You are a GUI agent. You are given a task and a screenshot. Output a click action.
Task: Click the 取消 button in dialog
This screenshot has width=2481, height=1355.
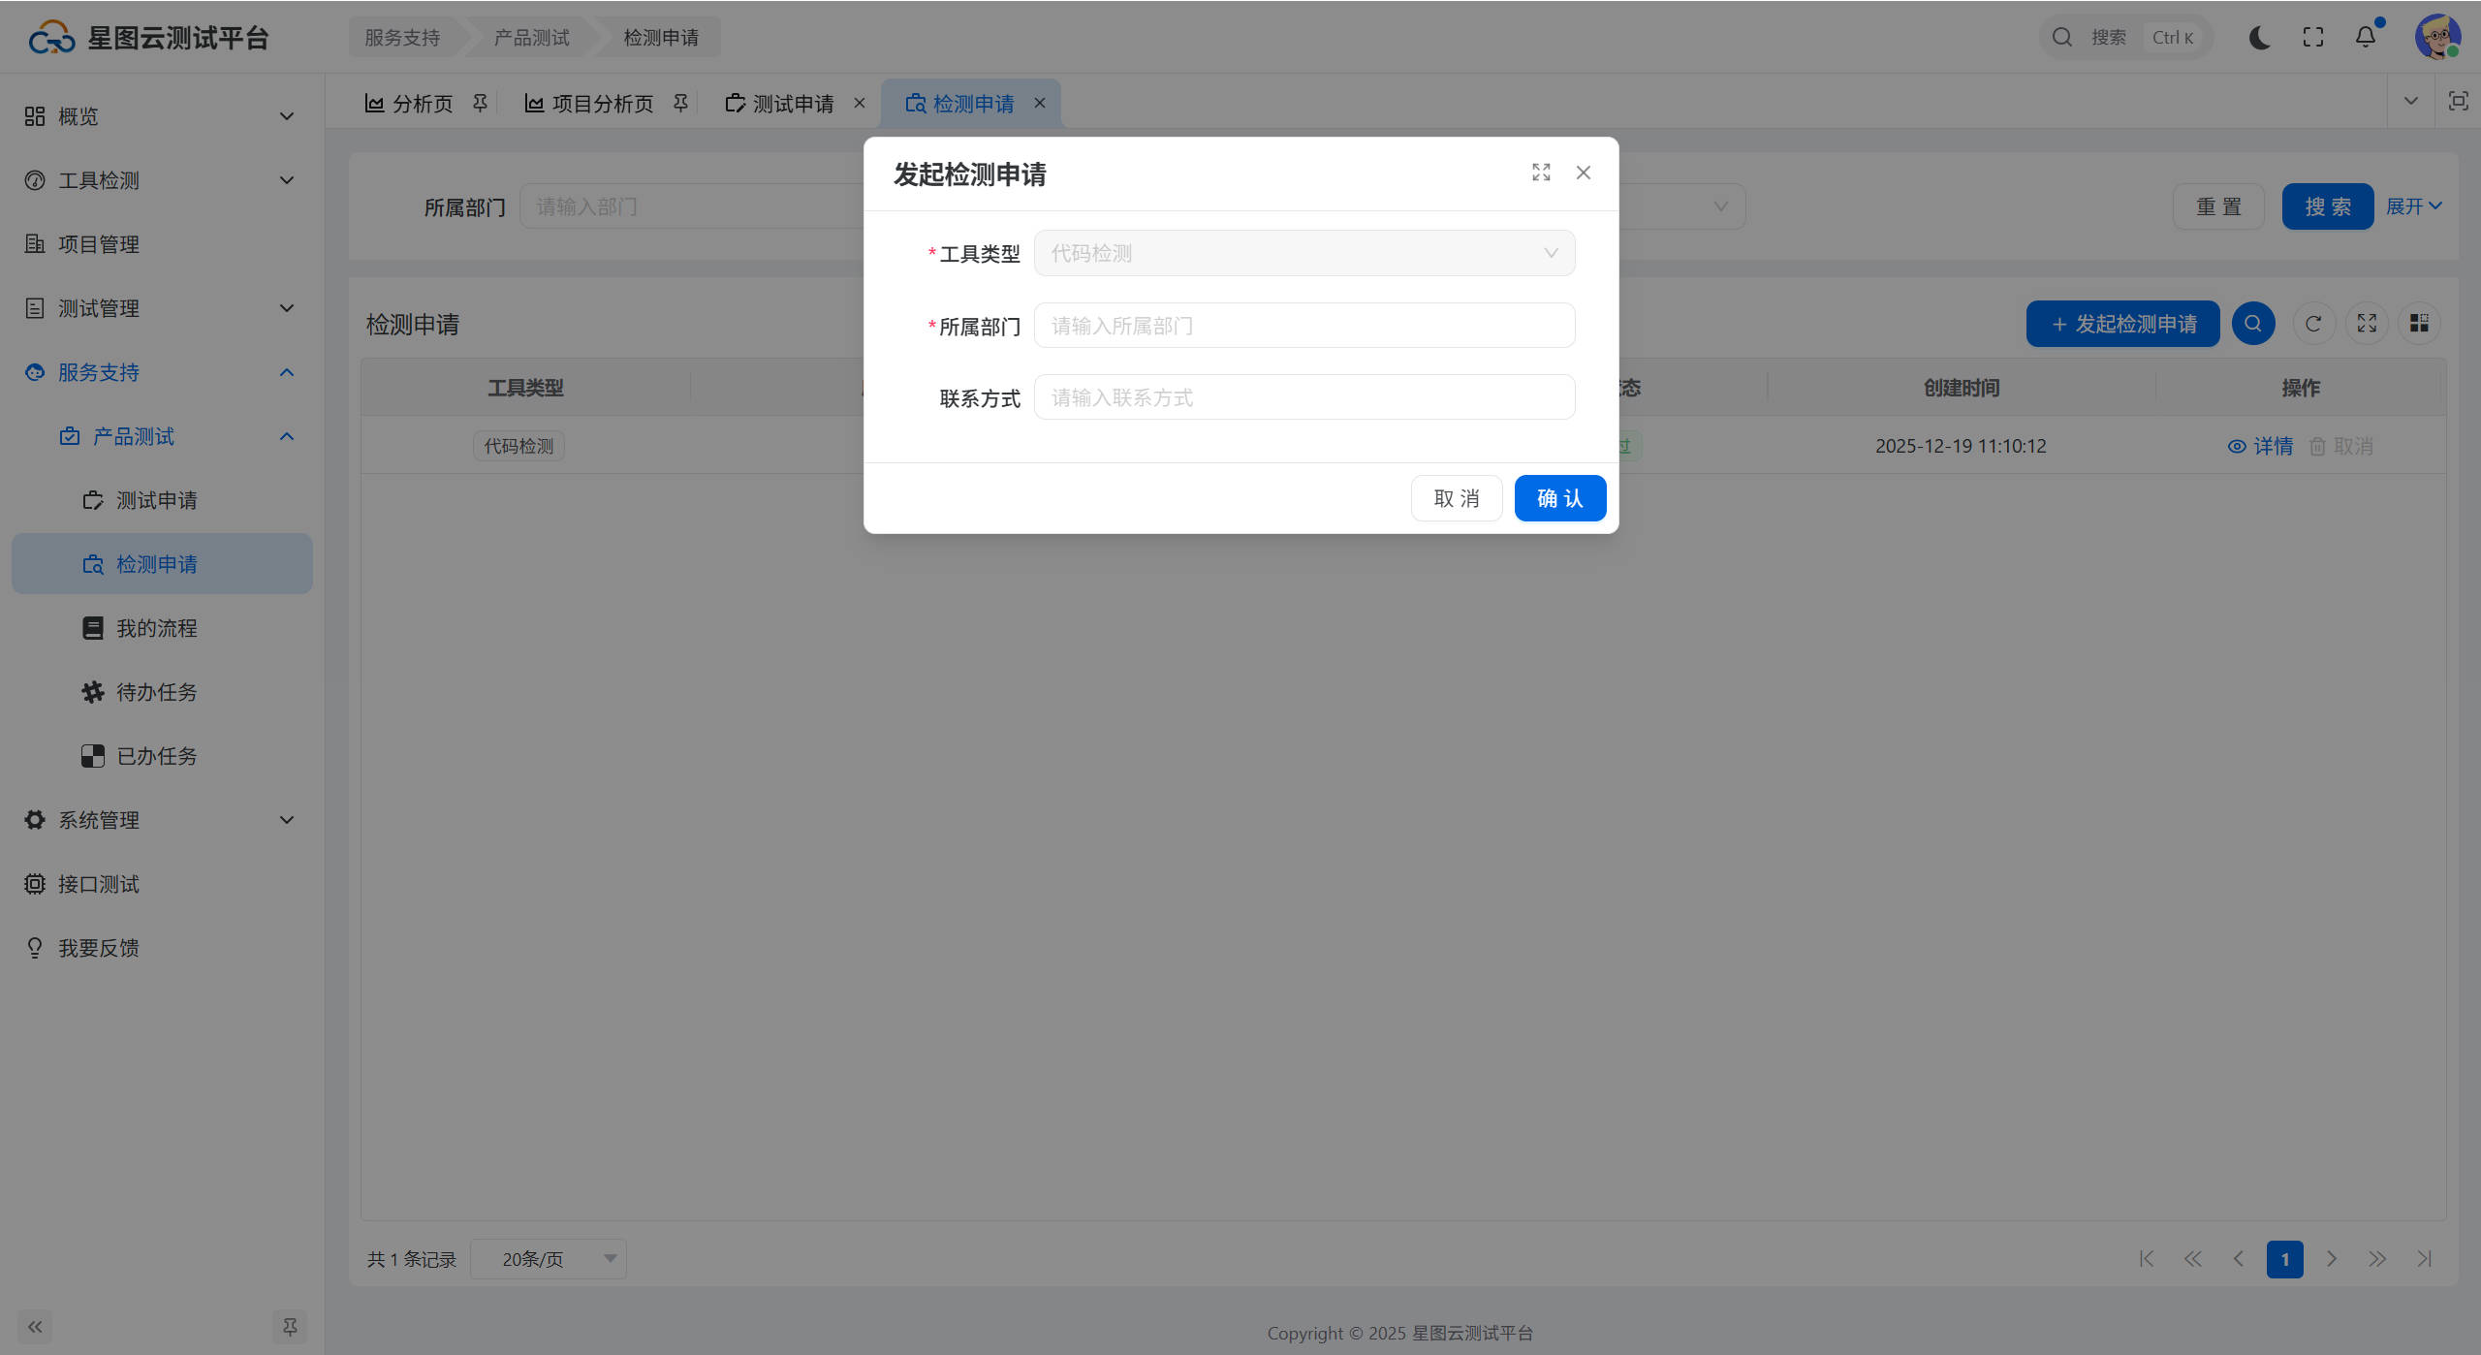point(1456,498)
